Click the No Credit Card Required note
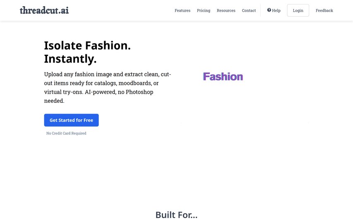 [x=66, y=134]
